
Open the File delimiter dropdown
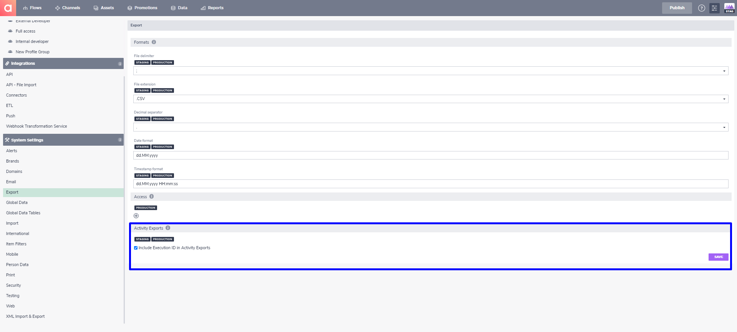(431, 71)
